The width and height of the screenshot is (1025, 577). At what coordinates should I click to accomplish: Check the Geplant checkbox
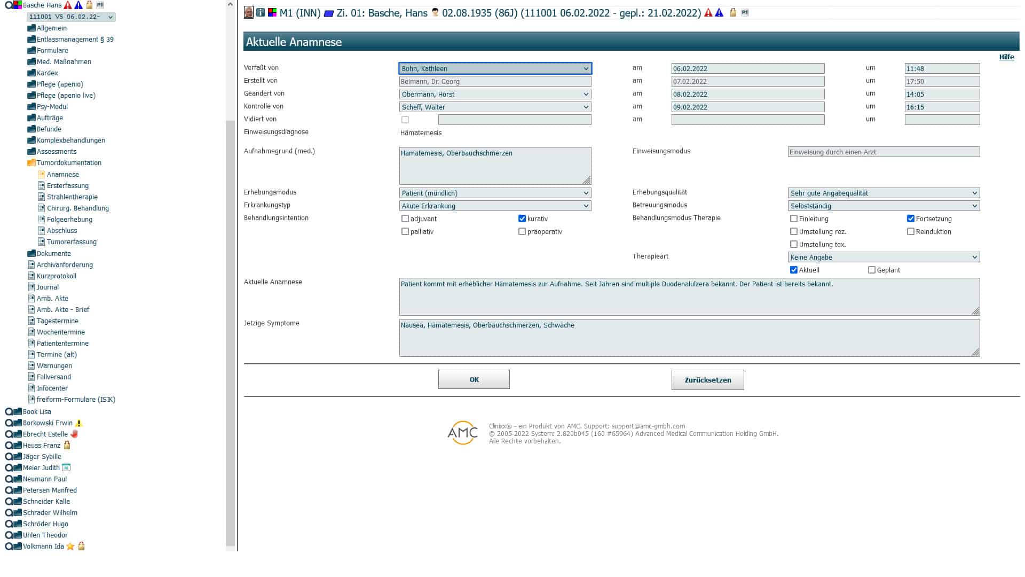coord(872,270)
